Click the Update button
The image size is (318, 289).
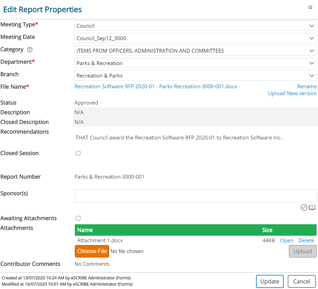pyautogui.click(x=270, y=281)
